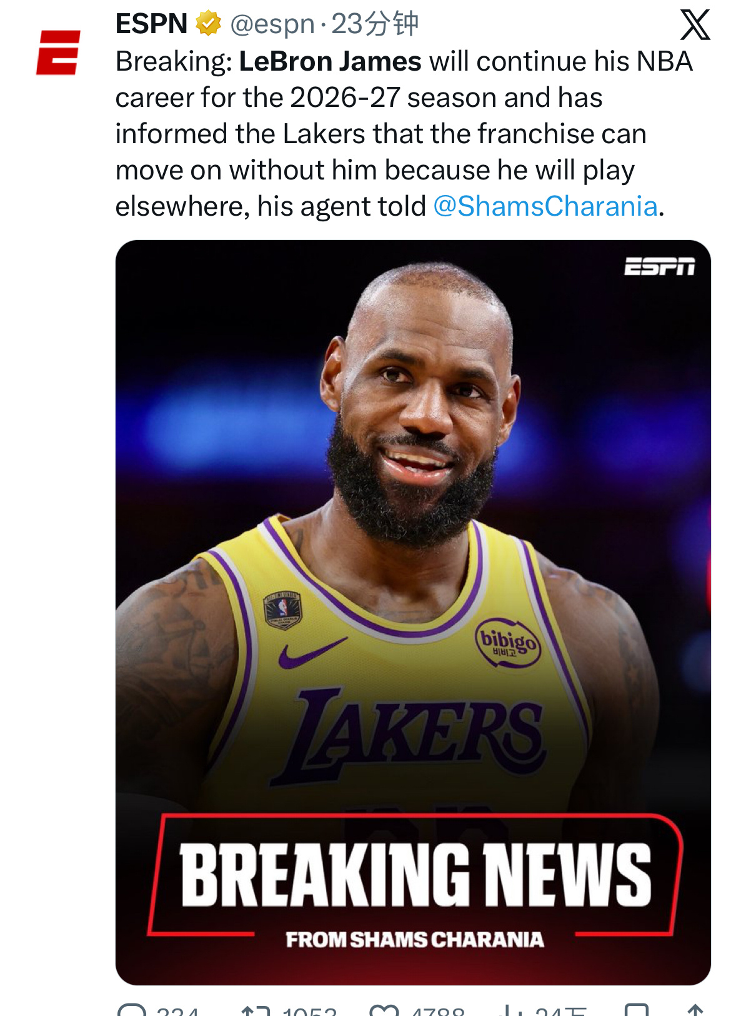Open the LeBron James breaking news image
Image resolution: width=731 pixels, height=1016 pixels.
pyautogui.click(x=413, y=612)
